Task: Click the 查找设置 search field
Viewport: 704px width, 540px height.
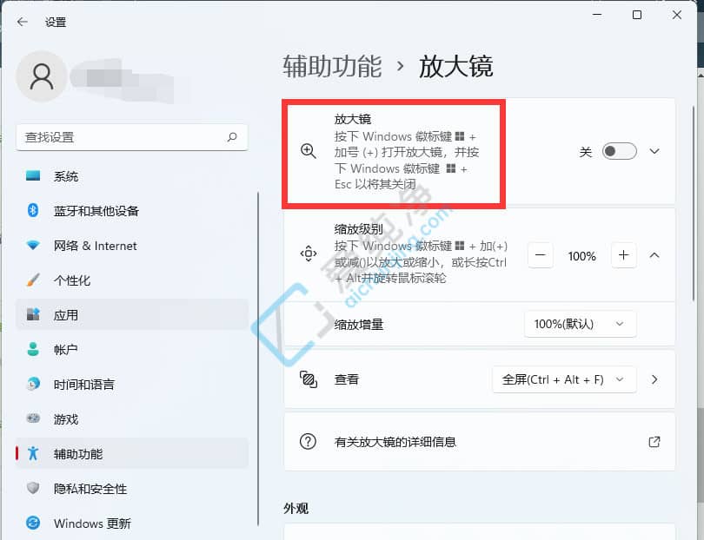Action: (132, 137)
